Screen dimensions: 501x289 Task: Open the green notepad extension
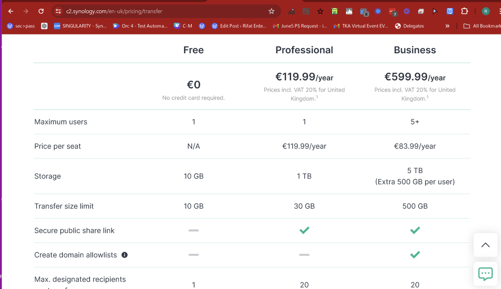point(335,12)
